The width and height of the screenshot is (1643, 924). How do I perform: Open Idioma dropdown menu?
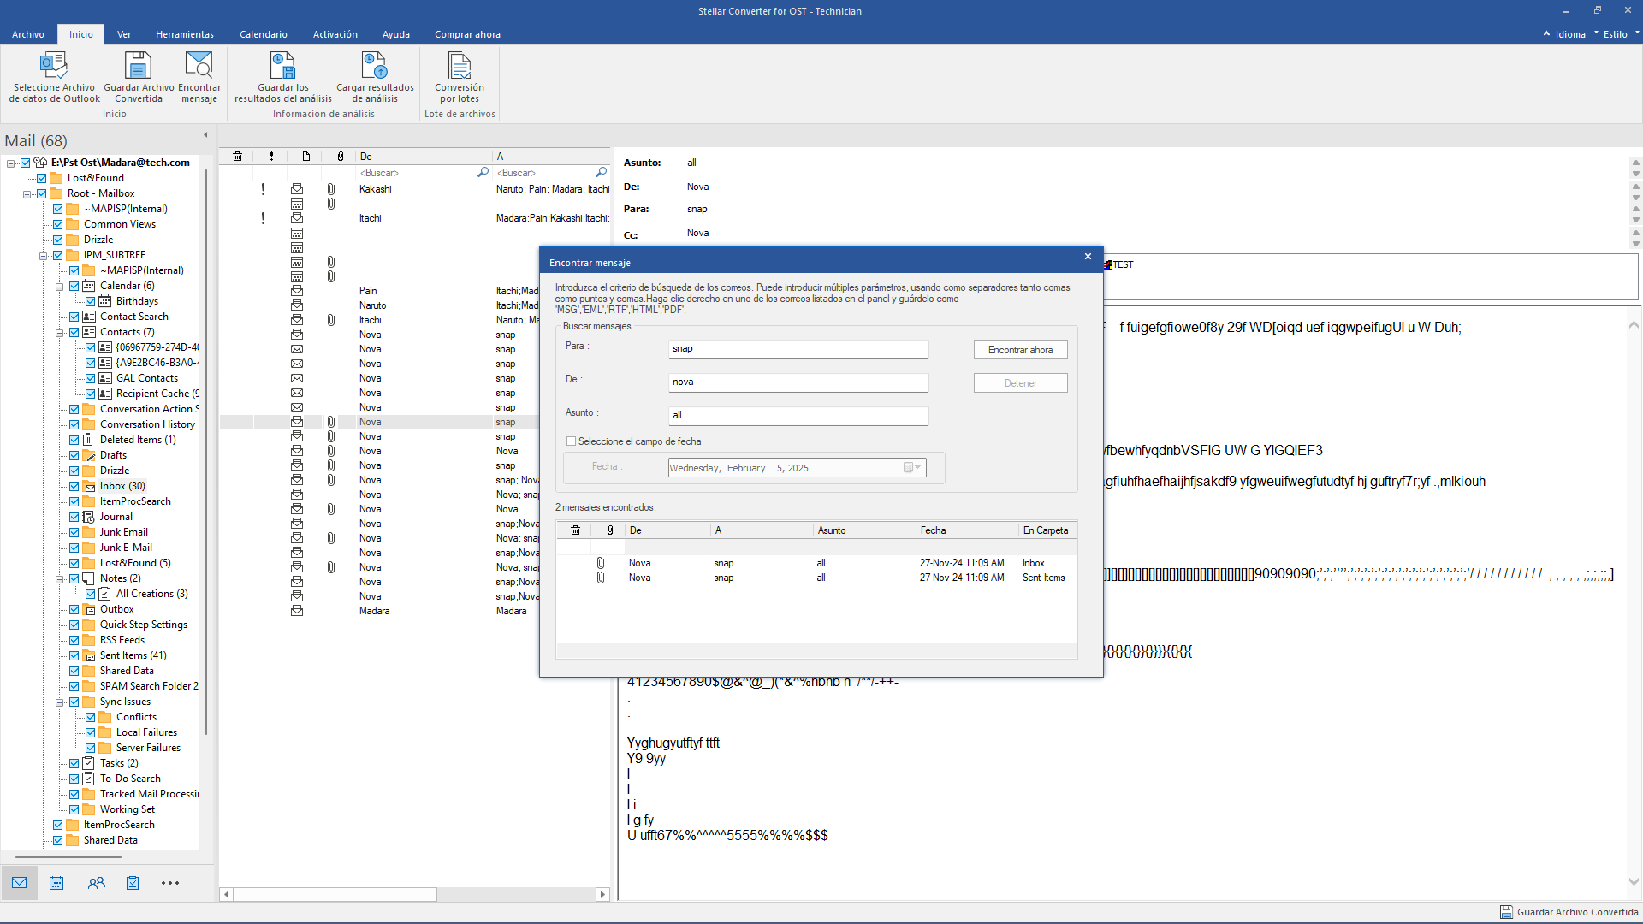tap(1570, 34)
